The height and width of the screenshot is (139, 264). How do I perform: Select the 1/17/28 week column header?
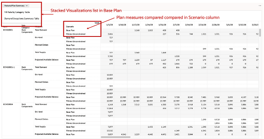135,25
